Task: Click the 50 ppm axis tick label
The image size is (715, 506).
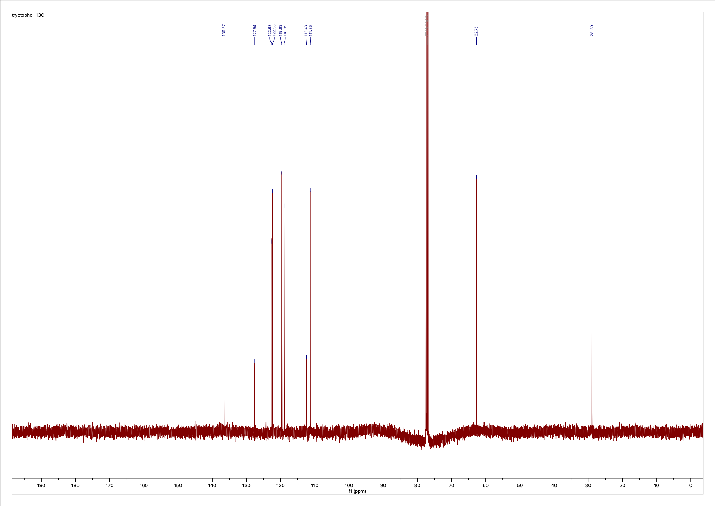Action: pyautogui.click(x=520, y=485)
